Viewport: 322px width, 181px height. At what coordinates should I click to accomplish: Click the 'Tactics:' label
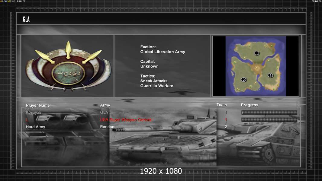tap(148, 76)
